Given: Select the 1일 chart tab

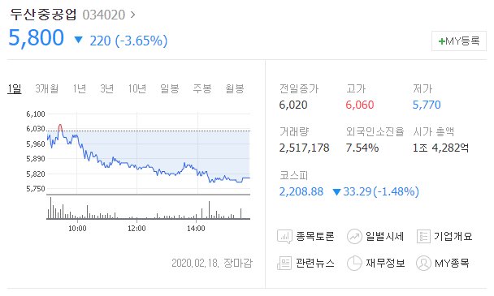Looking at the screenshot, I should pyautogui.click(x=15, y=88).
